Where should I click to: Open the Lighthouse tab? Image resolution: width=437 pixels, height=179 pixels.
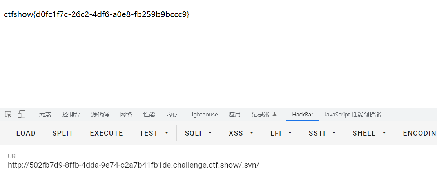point(203,115)
